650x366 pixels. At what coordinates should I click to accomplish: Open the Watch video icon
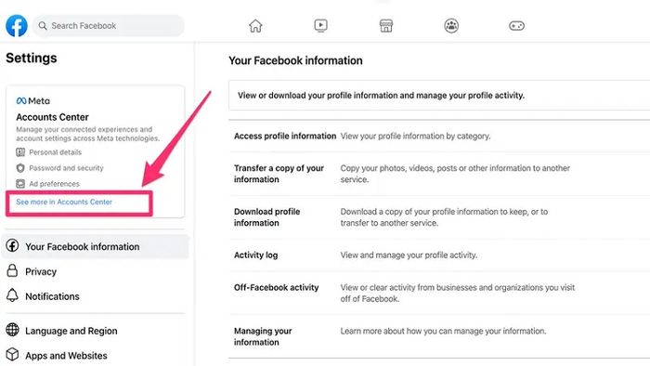point(320,26)
